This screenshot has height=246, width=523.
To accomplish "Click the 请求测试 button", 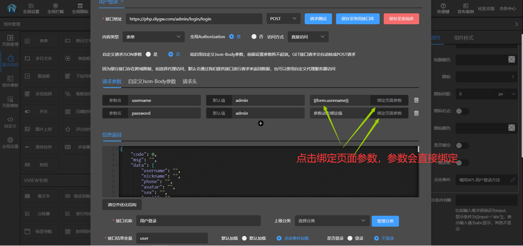I will (318, 19).
